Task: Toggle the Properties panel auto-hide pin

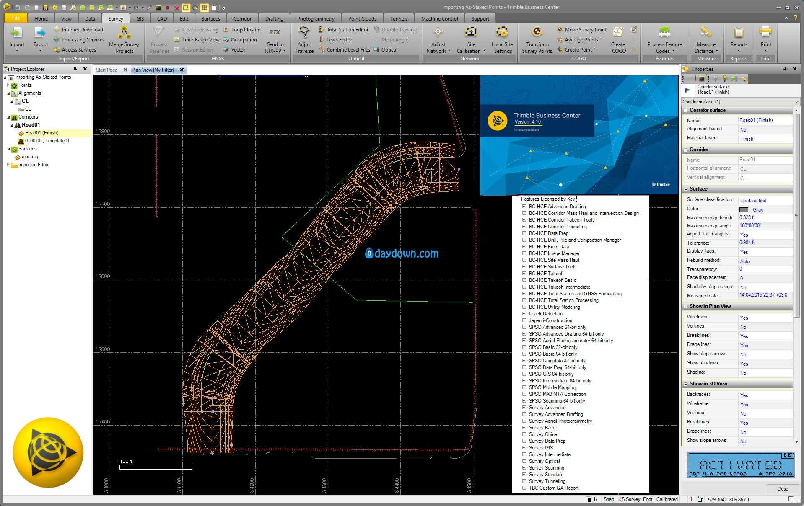Action: [x=785, y=69]
